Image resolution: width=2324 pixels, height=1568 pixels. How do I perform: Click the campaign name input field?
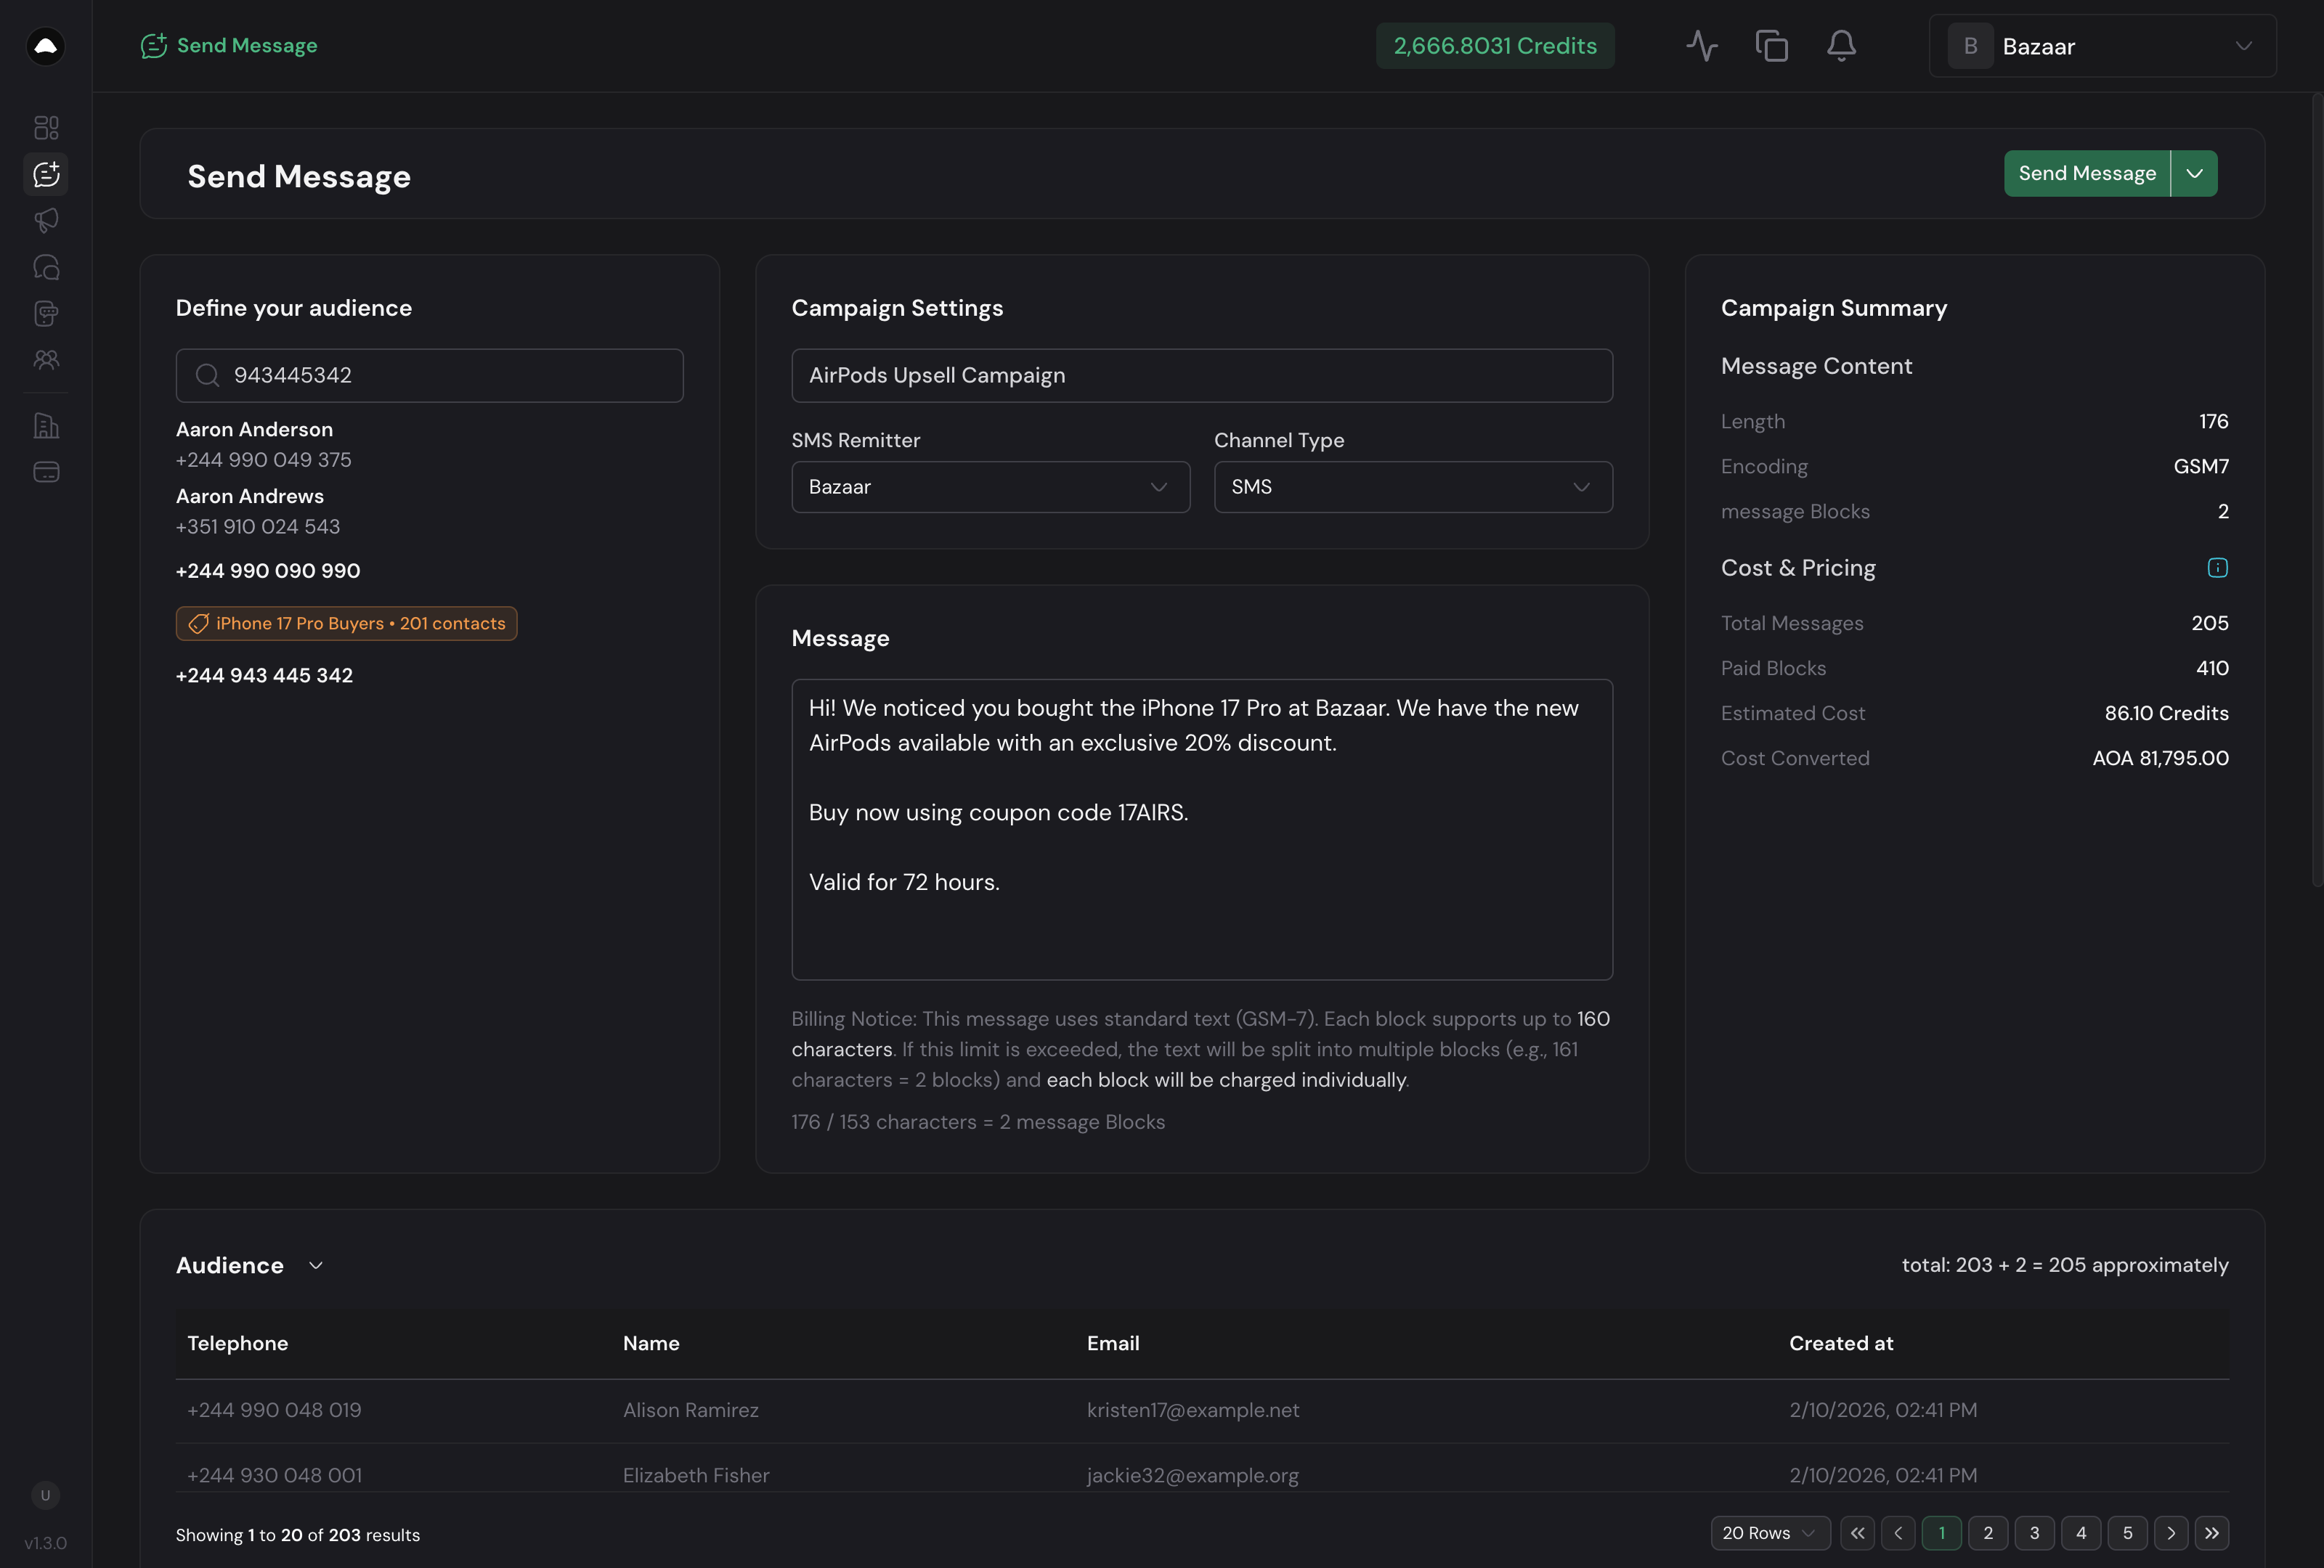(x=1202, y=375)
